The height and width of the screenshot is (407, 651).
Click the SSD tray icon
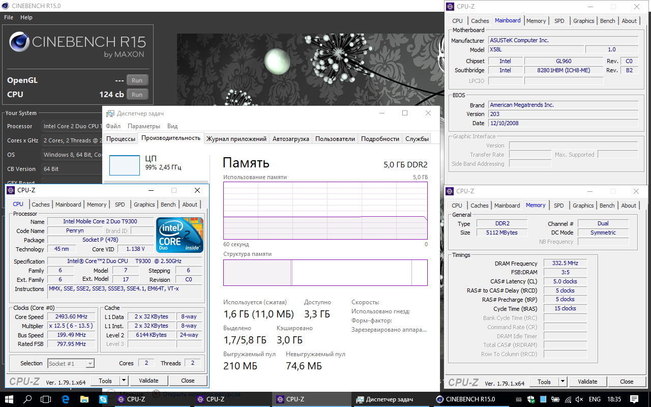click(x=519, y=399)
